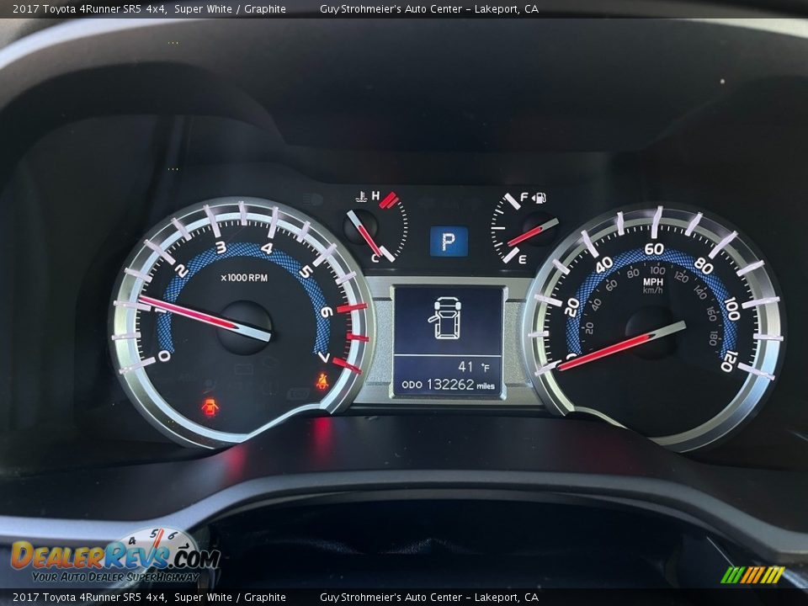The image size is (808, 606).
Task: Click the 41 °F outside temperature
Action: click(473, 366)
